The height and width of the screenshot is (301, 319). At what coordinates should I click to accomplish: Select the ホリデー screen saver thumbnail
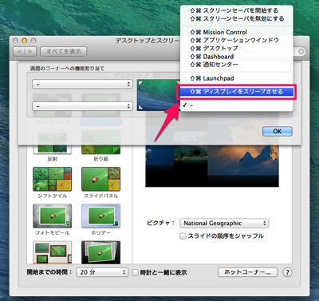(x=100, y=216)
